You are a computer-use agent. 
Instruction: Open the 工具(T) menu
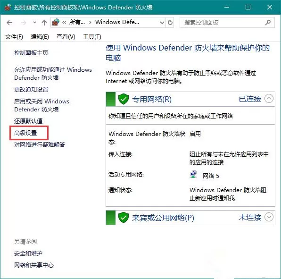(92, 37)
